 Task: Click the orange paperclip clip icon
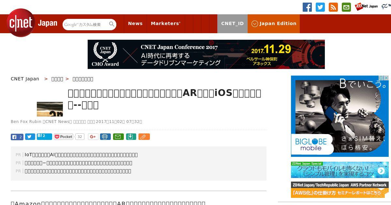(x=144, y=137)
